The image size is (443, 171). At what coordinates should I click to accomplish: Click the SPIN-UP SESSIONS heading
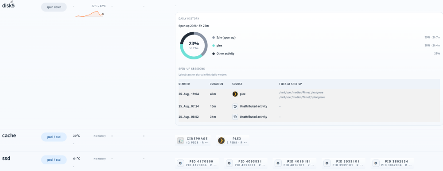tap(191, 69)
